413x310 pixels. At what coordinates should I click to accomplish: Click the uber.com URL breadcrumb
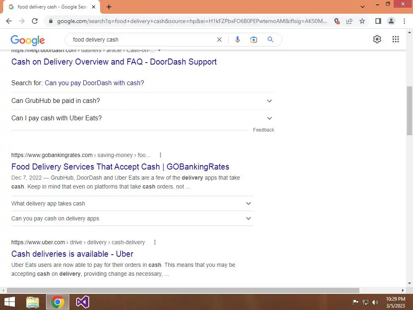[78, 242]
